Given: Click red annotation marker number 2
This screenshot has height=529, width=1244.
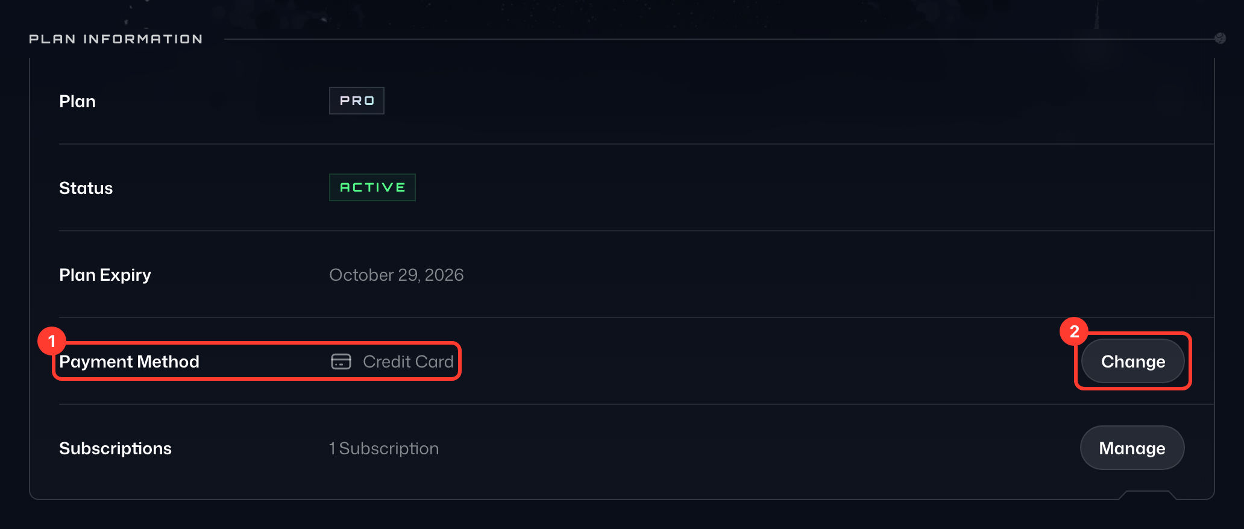Looking at the screenshot, I should point(1074,331).
